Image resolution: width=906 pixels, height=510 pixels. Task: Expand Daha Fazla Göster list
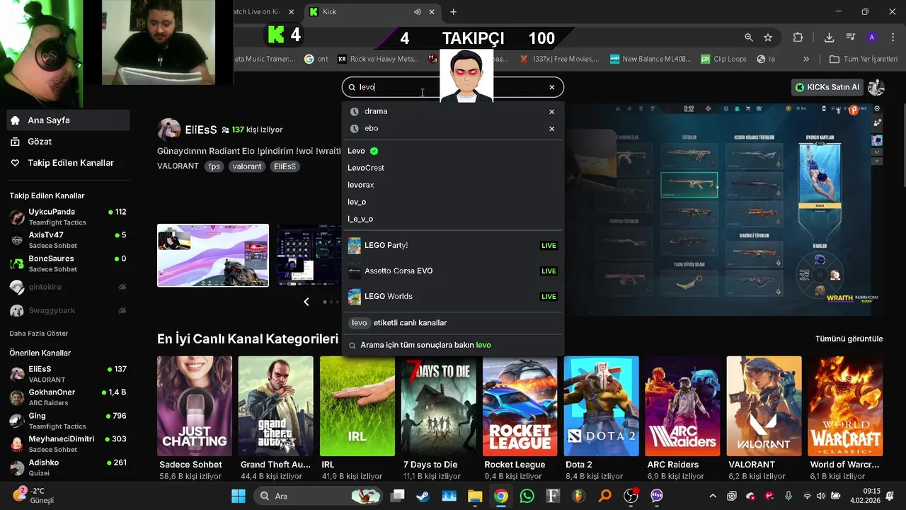point(39,334)
